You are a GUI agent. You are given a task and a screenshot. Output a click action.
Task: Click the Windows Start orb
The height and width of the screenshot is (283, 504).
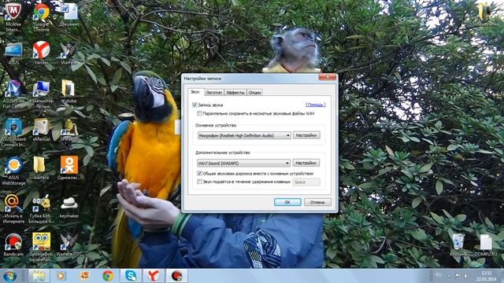10,276
